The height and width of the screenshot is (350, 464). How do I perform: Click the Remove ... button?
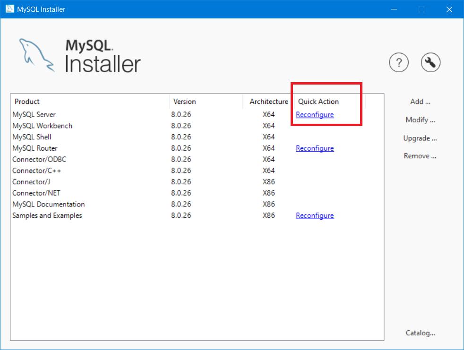(x=420, y=156)
